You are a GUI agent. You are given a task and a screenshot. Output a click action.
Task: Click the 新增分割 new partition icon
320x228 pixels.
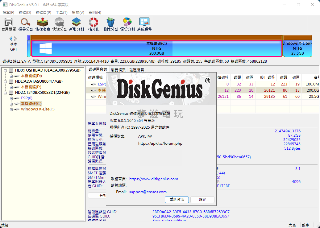(x=76, y=24)
